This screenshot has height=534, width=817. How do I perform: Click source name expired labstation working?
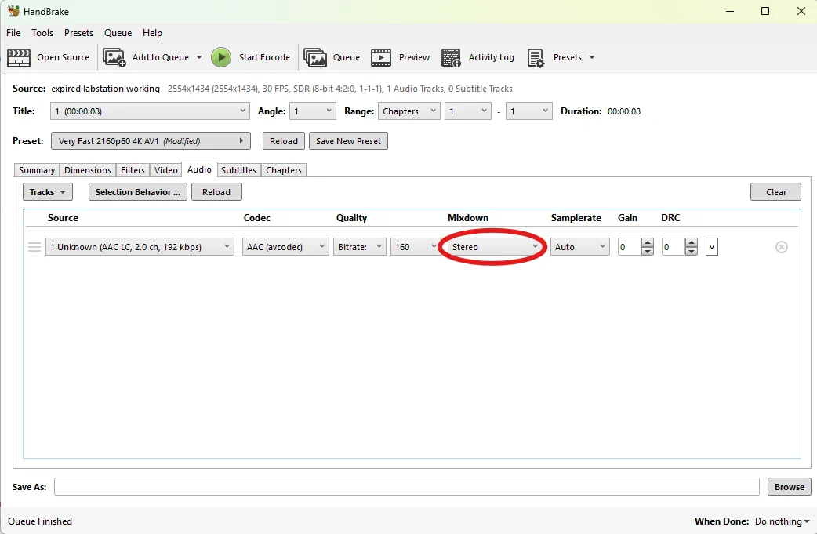[105, 89]
